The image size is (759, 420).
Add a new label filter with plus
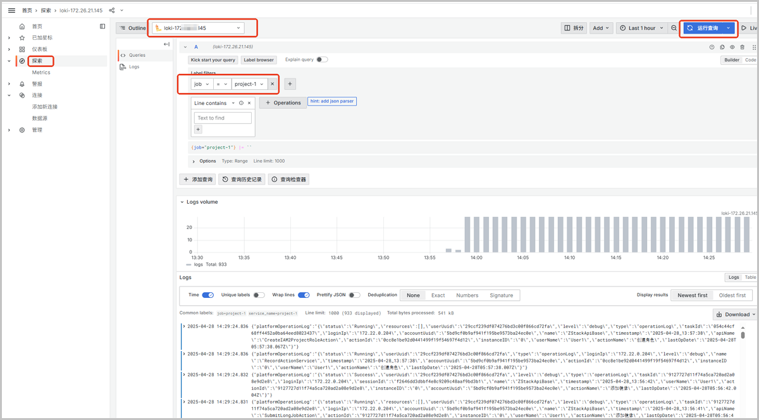(x=290, y=84)
